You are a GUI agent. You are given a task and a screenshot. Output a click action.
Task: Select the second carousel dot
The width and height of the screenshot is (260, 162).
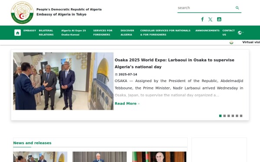coord(224,116)
